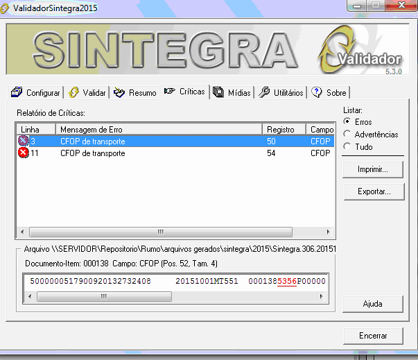Screen dimensions: 418x360
Task: Select the 'CFOP de transporte' row with registro 54
Action: 175,153
